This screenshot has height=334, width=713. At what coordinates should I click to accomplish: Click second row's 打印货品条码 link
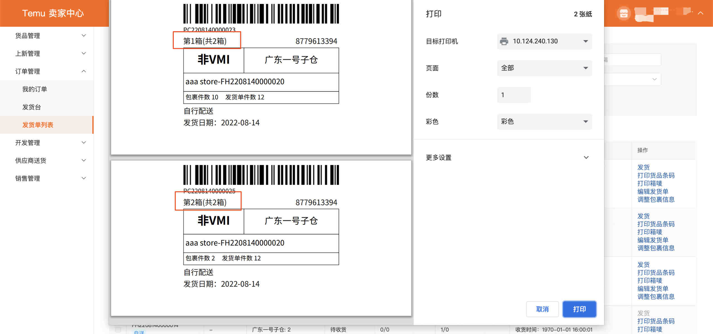[656, 224]
